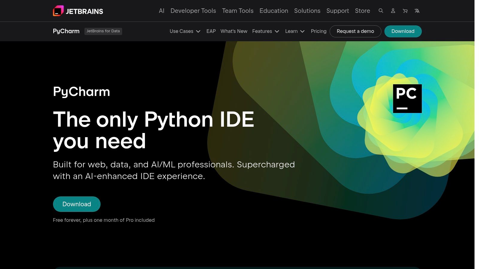Navigate to the Solutions menu

(x=307, y=11)
